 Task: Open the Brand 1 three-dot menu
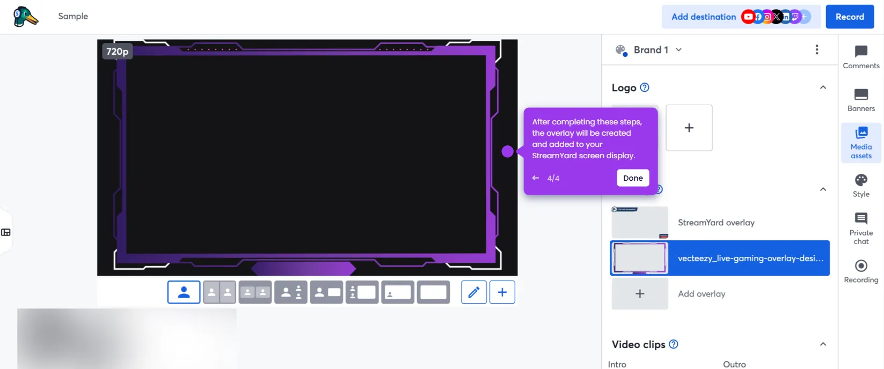click(x=817, y=49)
